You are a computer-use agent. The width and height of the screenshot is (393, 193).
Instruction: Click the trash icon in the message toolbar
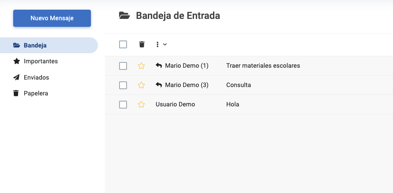[x=142, y=44]
